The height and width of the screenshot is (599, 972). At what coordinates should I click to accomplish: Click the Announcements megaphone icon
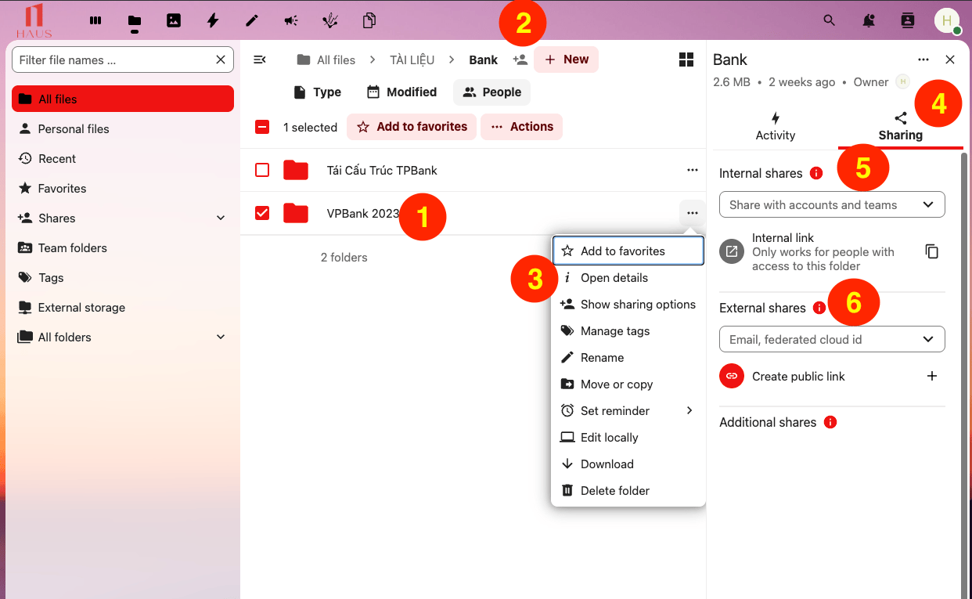pyautogui.click(x=291, y=21)
